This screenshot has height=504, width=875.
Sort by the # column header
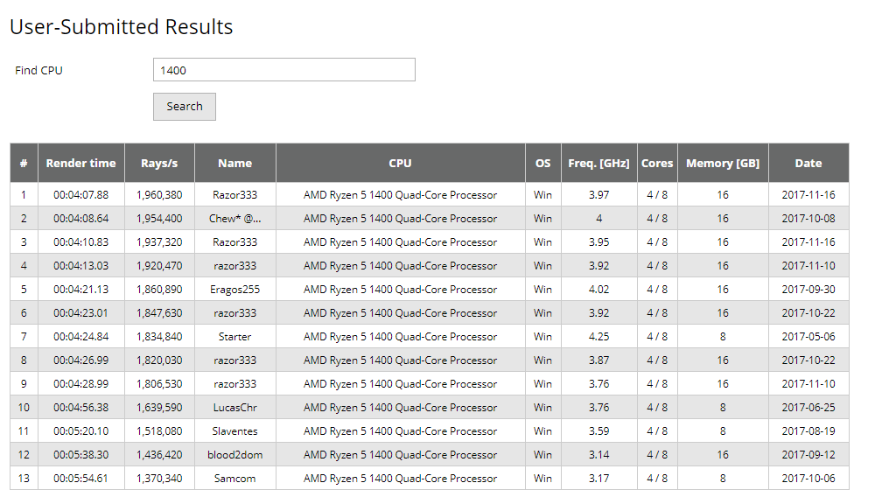click(x=24, y=163)
